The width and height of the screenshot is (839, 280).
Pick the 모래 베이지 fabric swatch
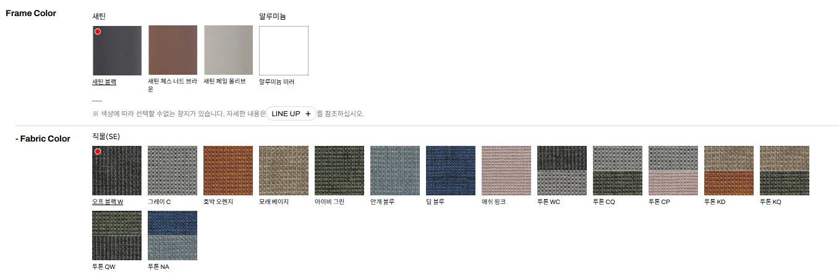(284, 171)
